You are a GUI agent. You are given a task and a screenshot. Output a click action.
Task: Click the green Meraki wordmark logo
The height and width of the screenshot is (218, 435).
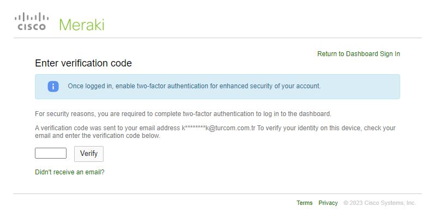click(81, 25)
